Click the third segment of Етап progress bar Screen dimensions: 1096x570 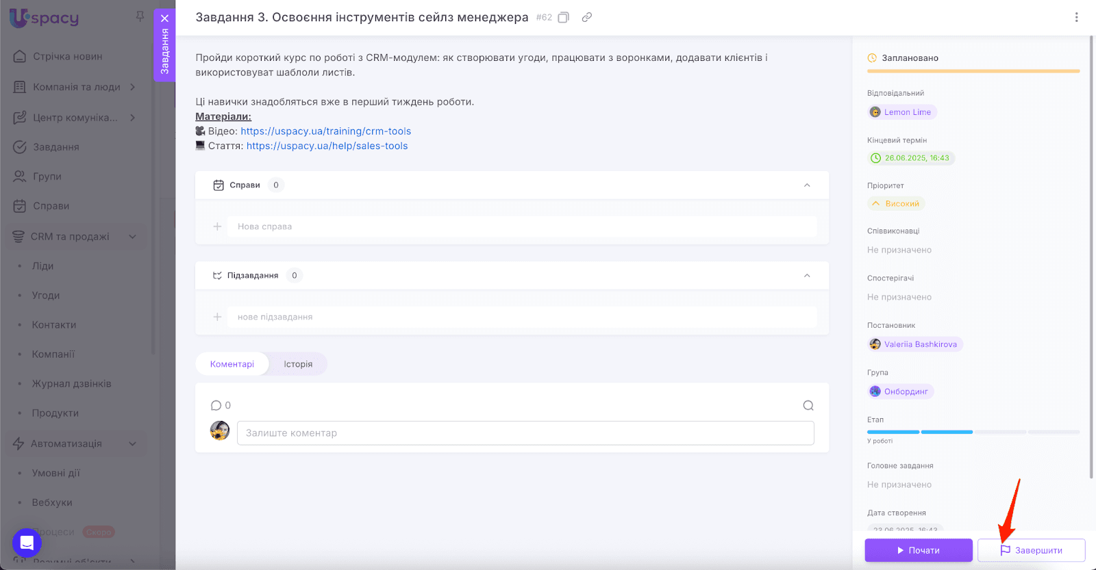[x=999, y=432]
